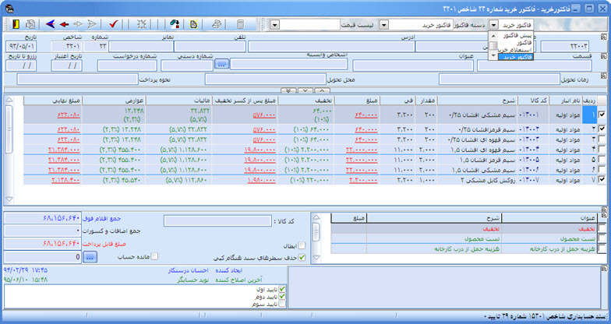Click the ellipsis button next to شماره دستی
611x324 pixels.
tap(221, 63)
